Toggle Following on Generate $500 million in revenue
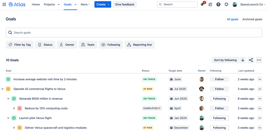This screenshot has width=267, height=133. click(219, 99)
